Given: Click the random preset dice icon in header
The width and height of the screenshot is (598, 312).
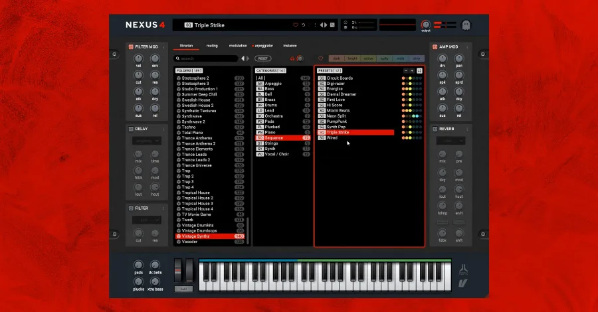Looking at the screenshot, I should [x=332, y=25].
